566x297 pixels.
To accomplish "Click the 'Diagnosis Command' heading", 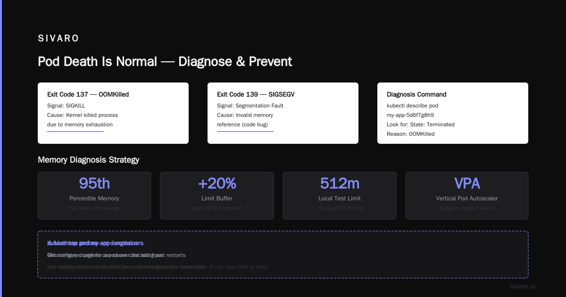I will pyautogui.click(x=416, y=94).
